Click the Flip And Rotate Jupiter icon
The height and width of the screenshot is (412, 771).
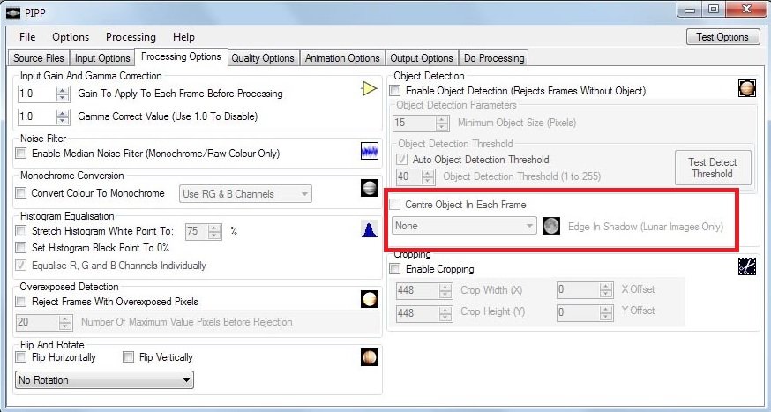pyautogui.click(x=370, y=357)
